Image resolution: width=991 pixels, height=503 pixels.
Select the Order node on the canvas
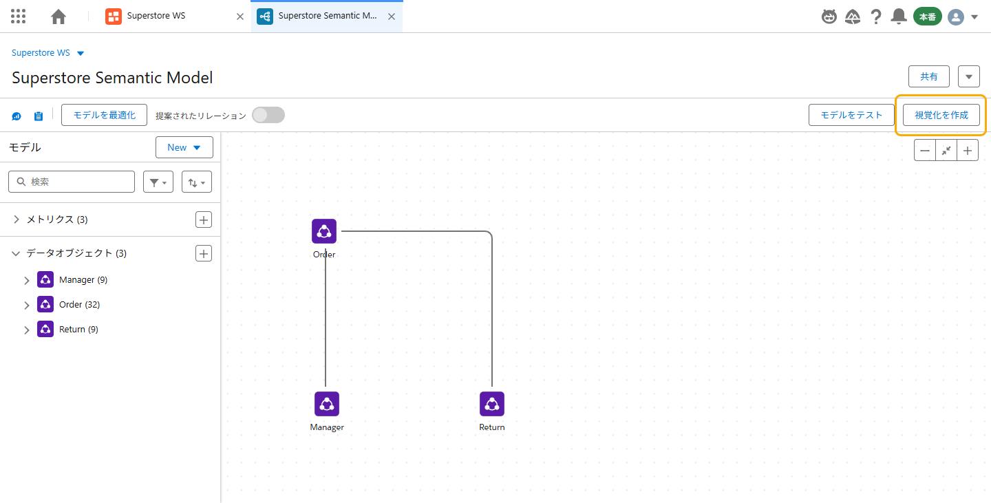324,231
